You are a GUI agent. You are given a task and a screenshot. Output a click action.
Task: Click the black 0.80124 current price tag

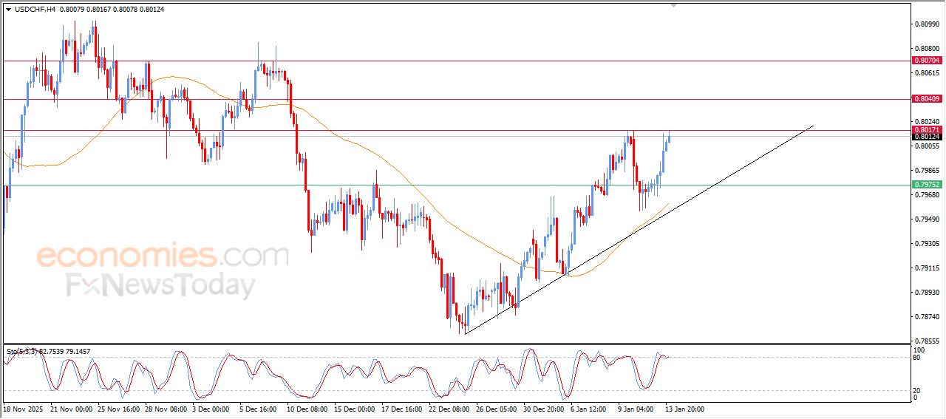926,137
